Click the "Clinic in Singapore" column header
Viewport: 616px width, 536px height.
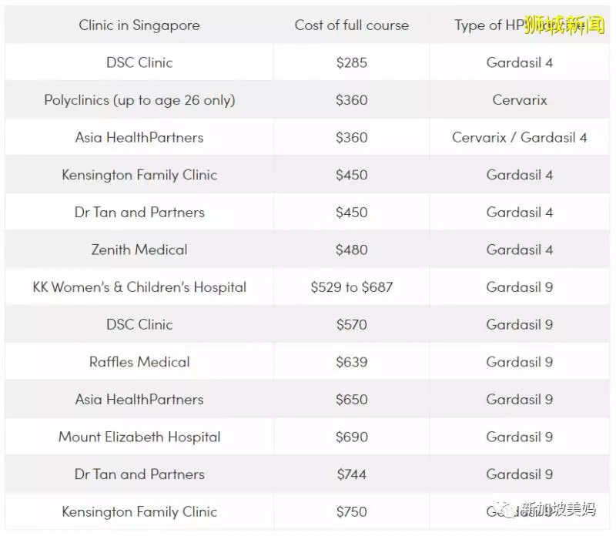pos(139,25)
